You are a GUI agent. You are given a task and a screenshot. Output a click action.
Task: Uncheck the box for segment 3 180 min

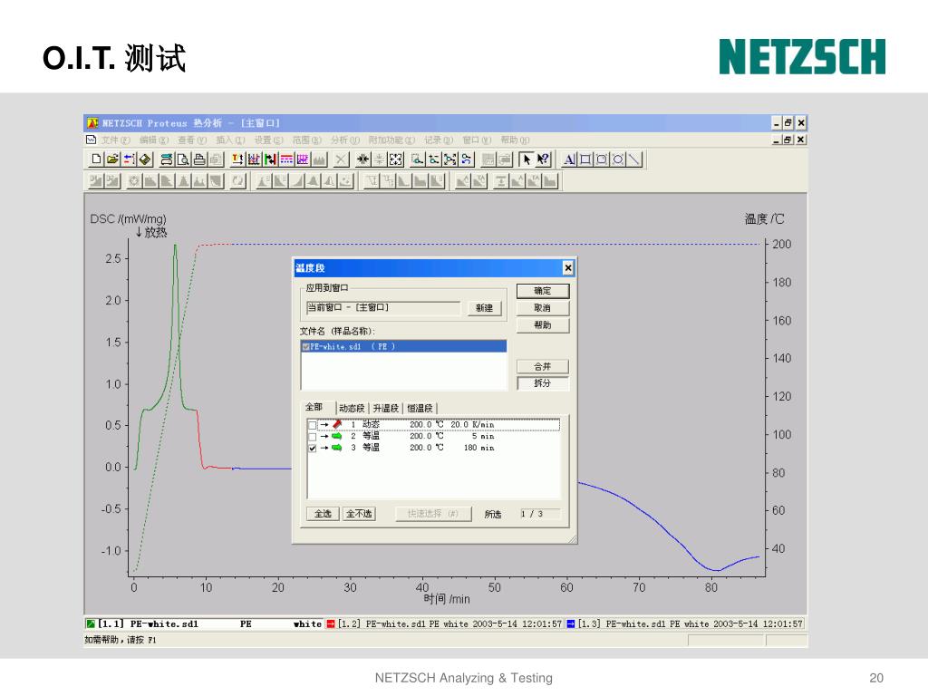click(x=312, y=448)
